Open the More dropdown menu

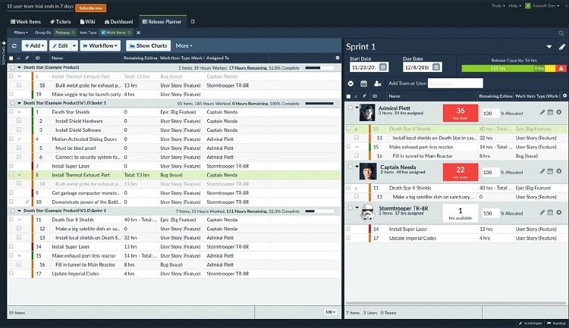(184, 46)
